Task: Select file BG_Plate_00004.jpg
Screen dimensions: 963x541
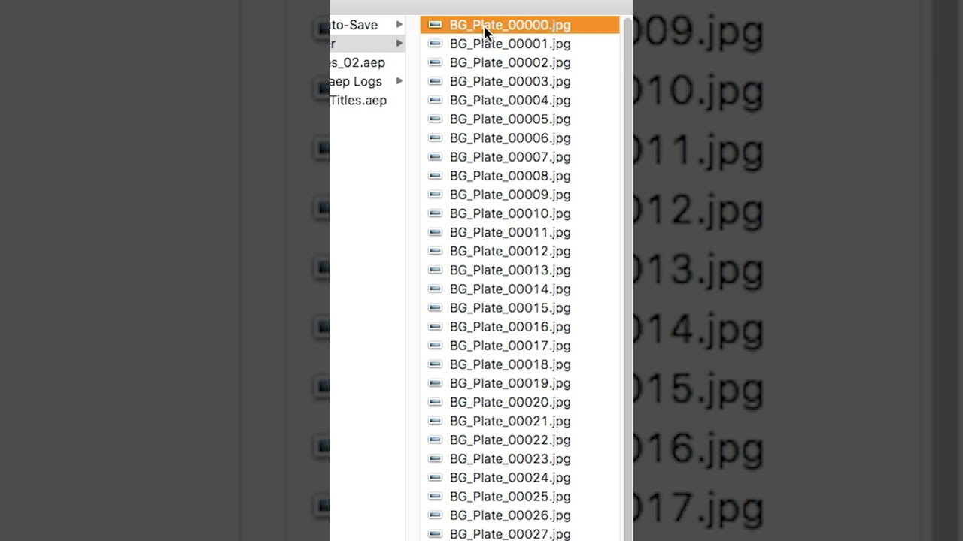Action: 520,100
